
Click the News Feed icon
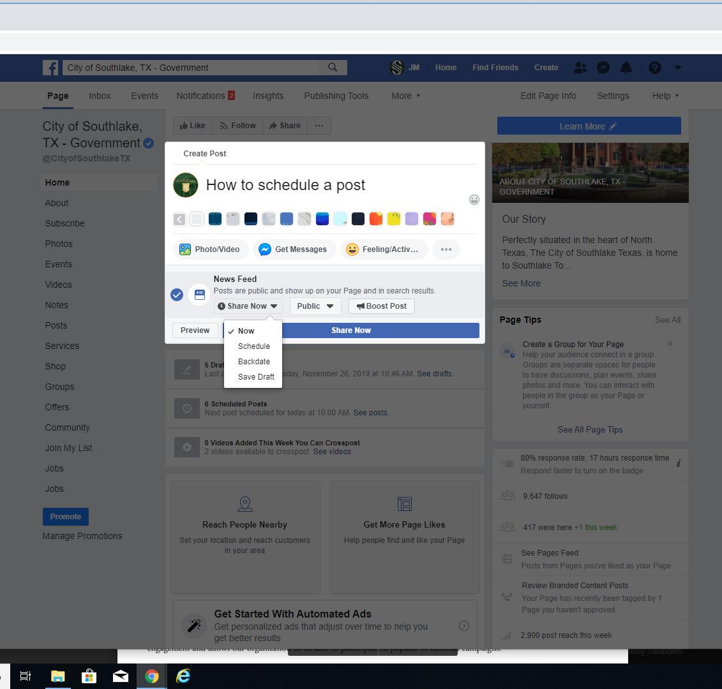pos(199,295)
